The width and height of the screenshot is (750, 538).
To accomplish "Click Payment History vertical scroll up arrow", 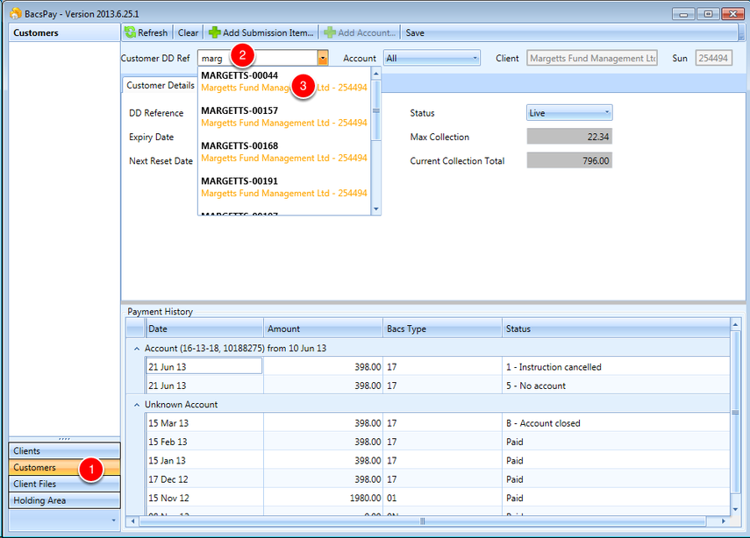I will point(735,325).
